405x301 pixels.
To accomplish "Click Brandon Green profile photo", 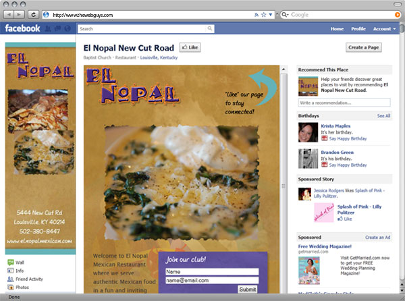I will [x=308, y=159].
